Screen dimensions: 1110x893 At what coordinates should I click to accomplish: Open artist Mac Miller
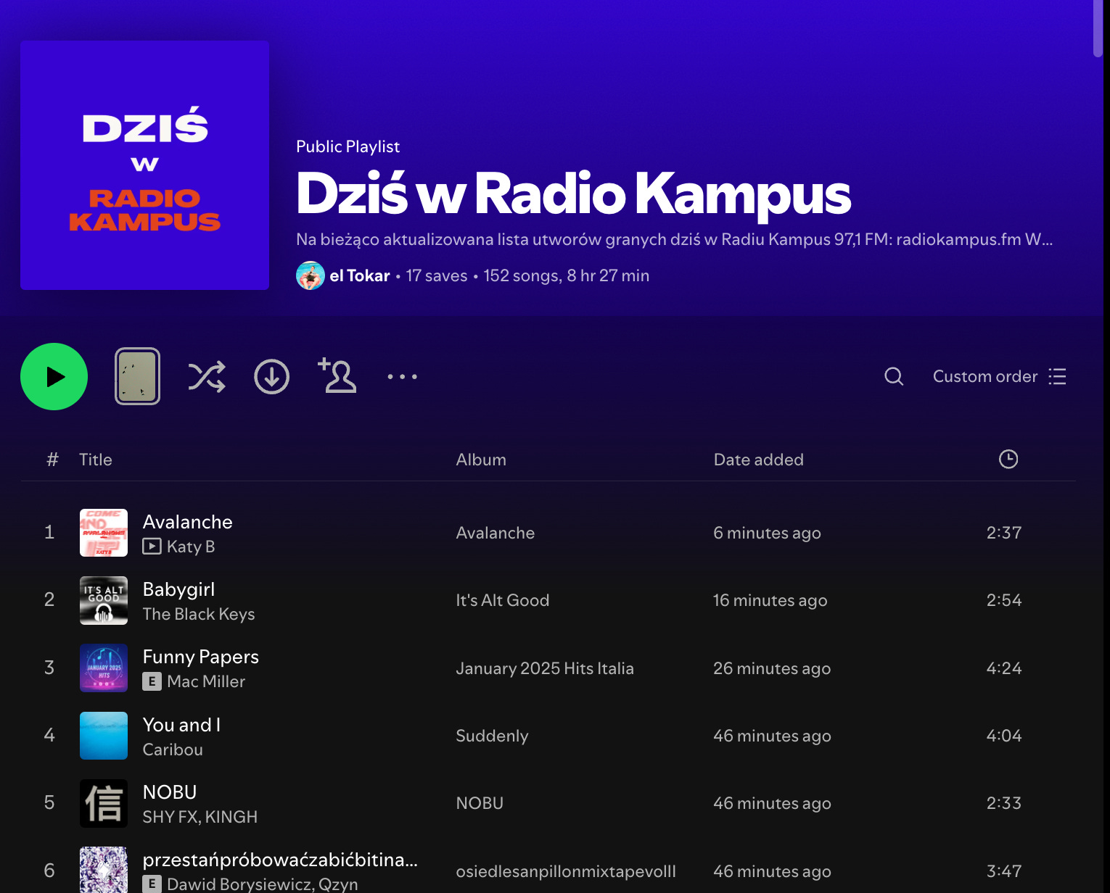(206, 681)
